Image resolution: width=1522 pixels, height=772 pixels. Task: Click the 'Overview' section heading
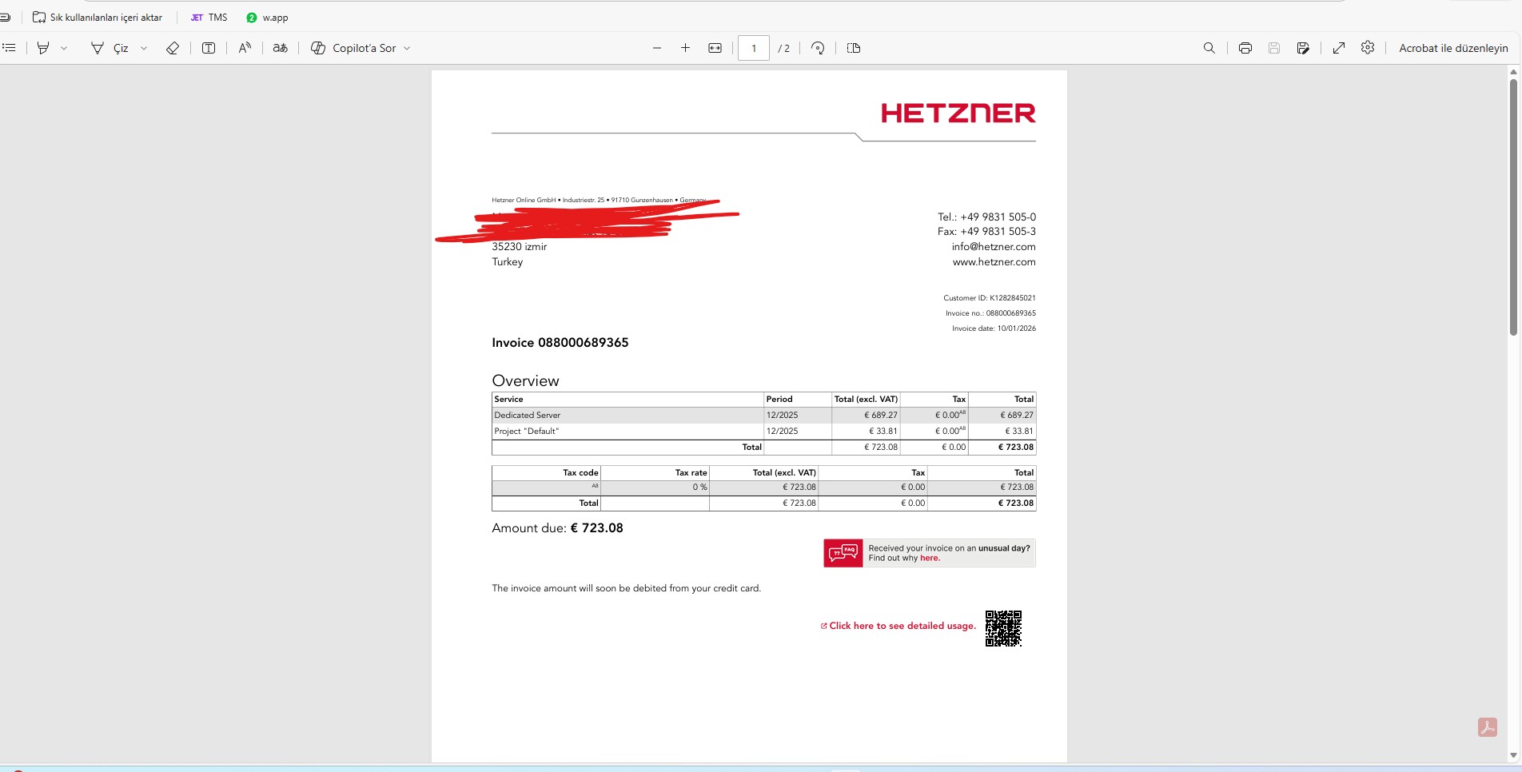click(526, 381)
